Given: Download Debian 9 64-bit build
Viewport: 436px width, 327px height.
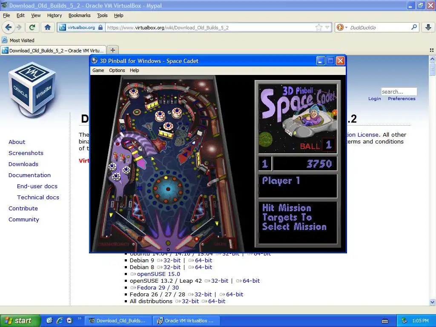Looking at the screenshot, I should (x=203, y=260).
